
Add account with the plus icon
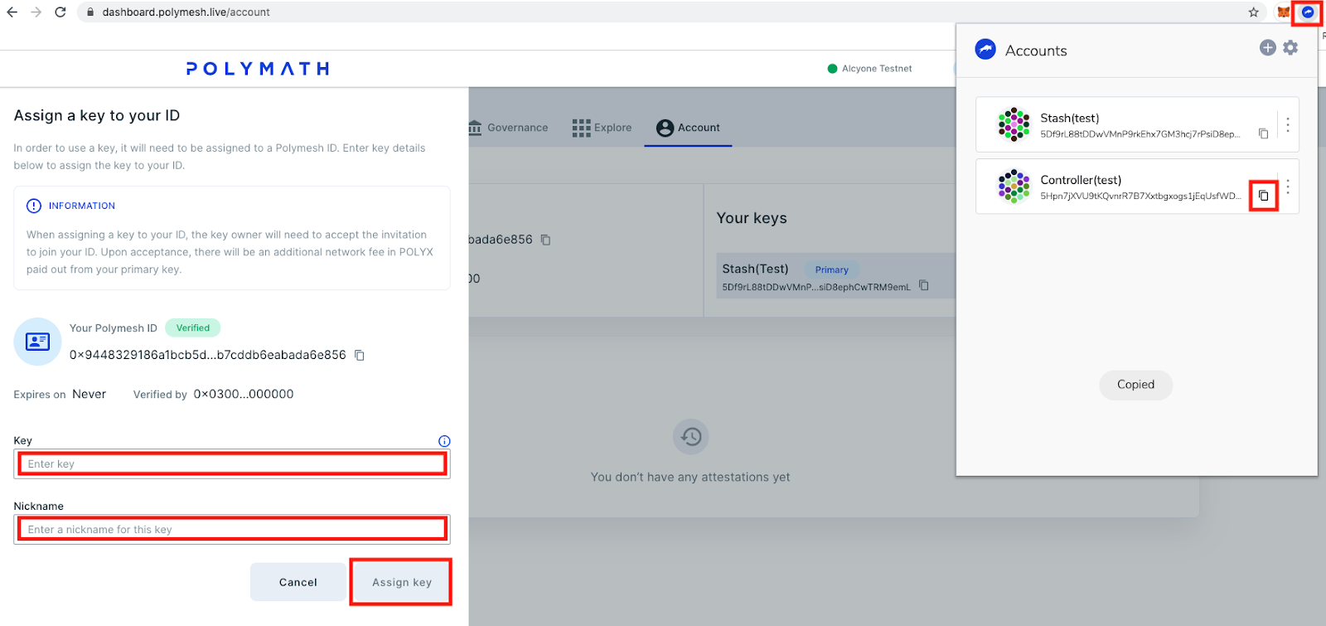(x=1267, y=48)
